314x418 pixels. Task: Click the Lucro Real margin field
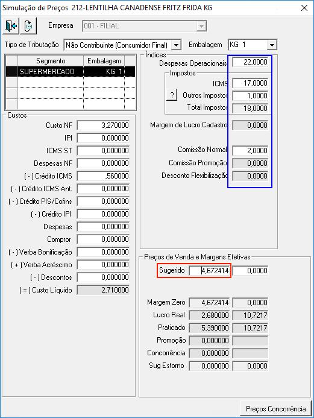click(250, 315)
